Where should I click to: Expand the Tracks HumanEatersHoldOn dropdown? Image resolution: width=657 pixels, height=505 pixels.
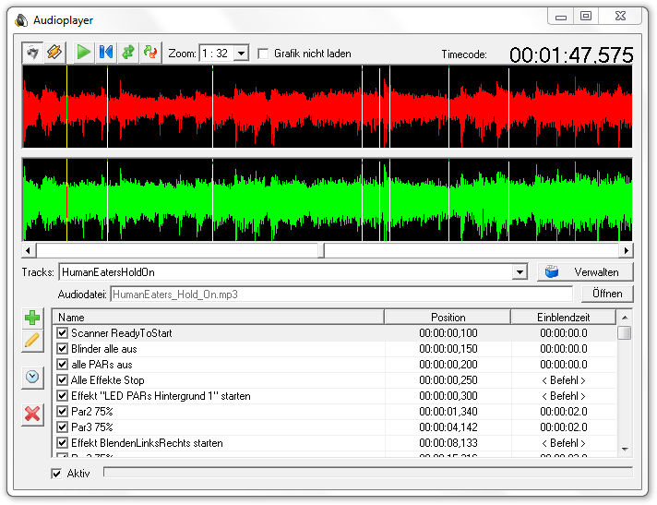point(520,272)
